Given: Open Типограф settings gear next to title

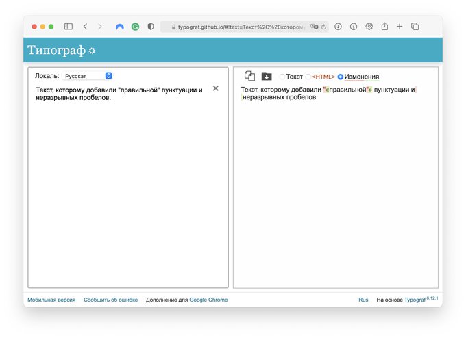Looking at the screenshot, I should pyautogui.click(x=92, y=51).
